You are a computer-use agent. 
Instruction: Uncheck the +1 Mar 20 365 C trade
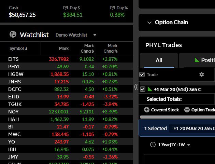click(143, 89)
